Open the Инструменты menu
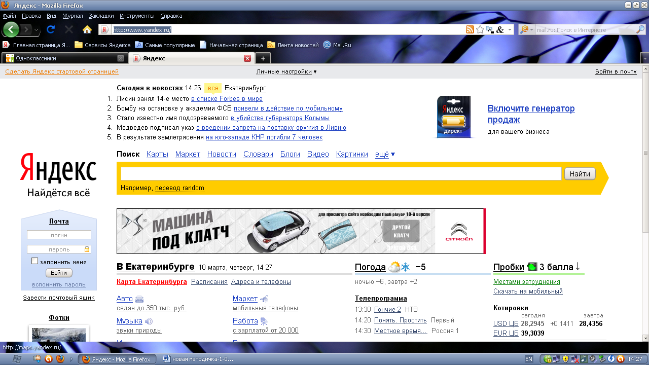This screenshot has width=649, height=365. point(137,16)
